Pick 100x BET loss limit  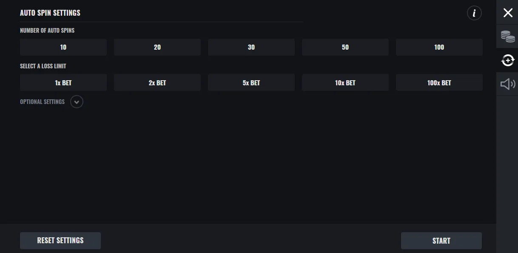coord(439,83)
